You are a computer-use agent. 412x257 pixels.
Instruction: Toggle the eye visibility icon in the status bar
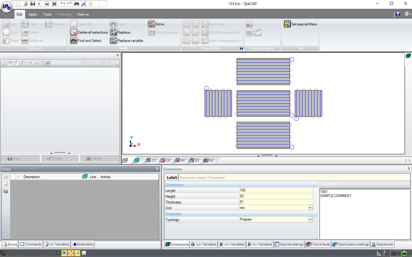[x=64, y=253]
